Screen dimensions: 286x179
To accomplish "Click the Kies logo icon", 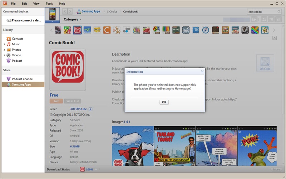I will point(5,3).
